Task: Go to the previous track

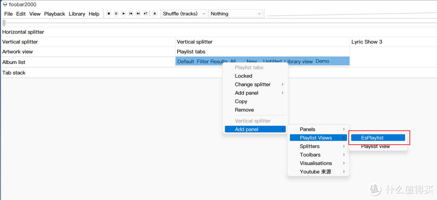Action: pos(131,14)
